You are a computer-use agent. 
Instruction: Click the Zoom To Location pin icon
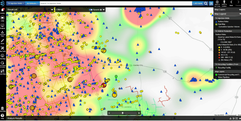pos(224,2)
